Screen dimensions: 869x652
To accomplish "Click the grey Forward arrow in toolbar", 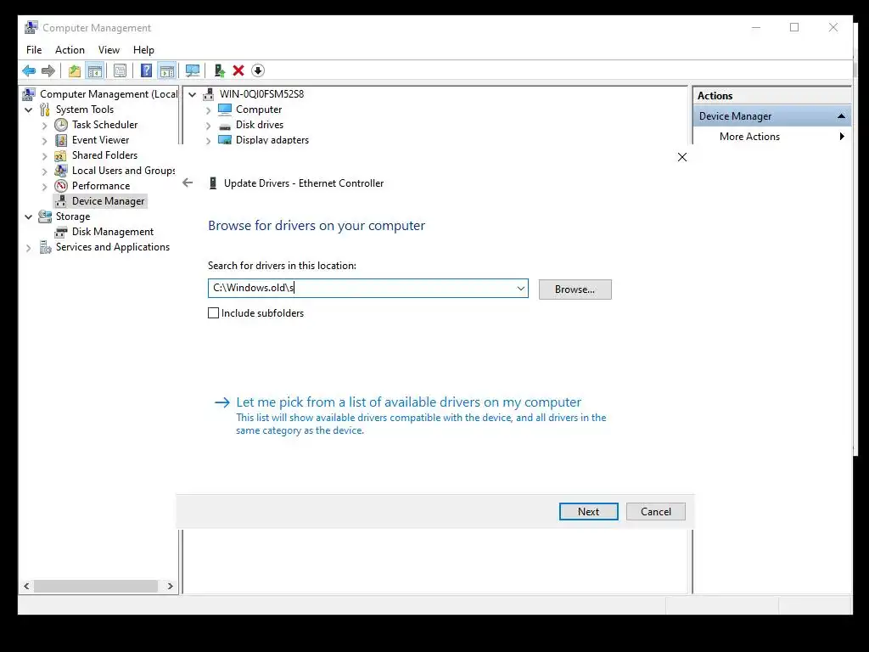I will 48,70.
